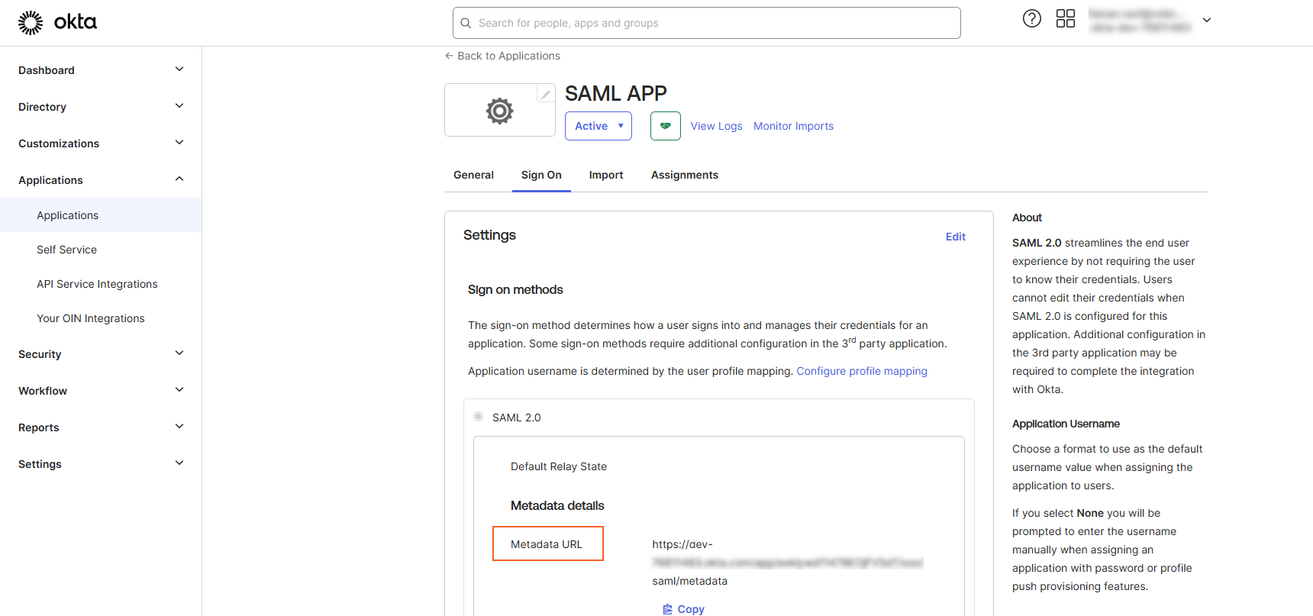Expand the Security sidebar section
Viewport: 1313px width, 616px height.
(179, 353)
